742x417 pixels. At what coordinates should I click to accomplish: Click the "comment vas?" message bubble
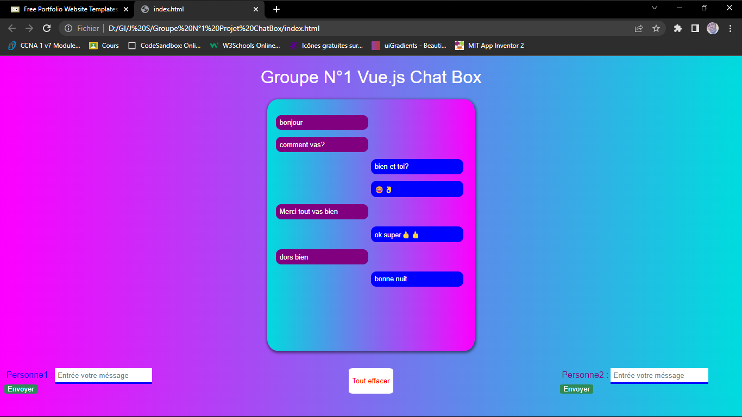click(x=322, y=144)
